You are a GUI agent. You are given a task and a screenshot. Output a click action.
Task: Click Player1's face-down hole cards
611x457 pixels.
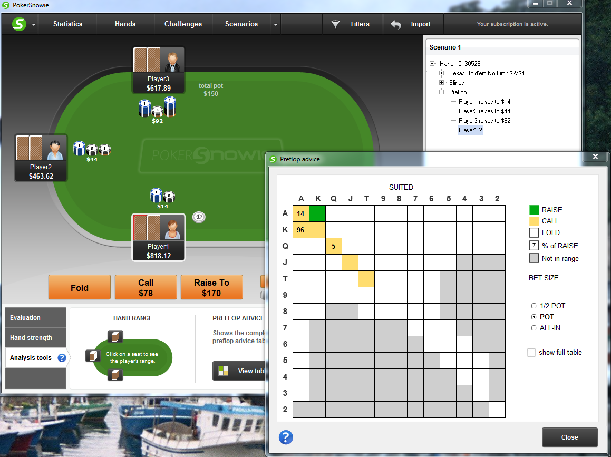pos(147,228)
